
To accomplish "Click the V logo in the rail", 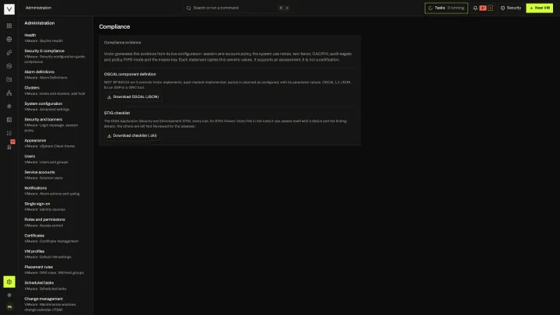I will point(9,9).
